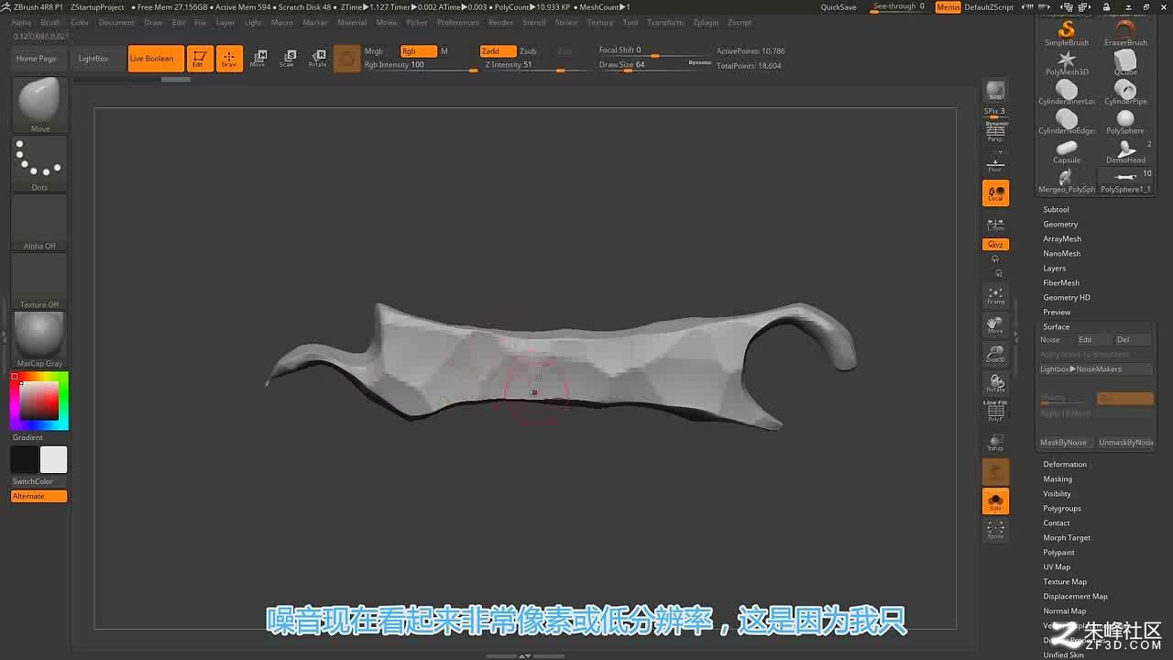Toggle Persp perspective view
1173x660 pixels.
(x=995, y=132)
